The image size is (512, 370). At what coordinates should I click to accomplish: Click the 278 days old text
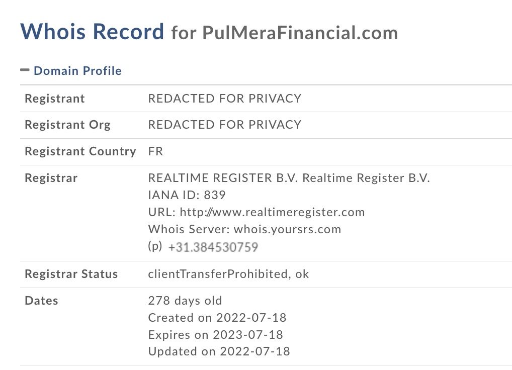tap(185, 301)
